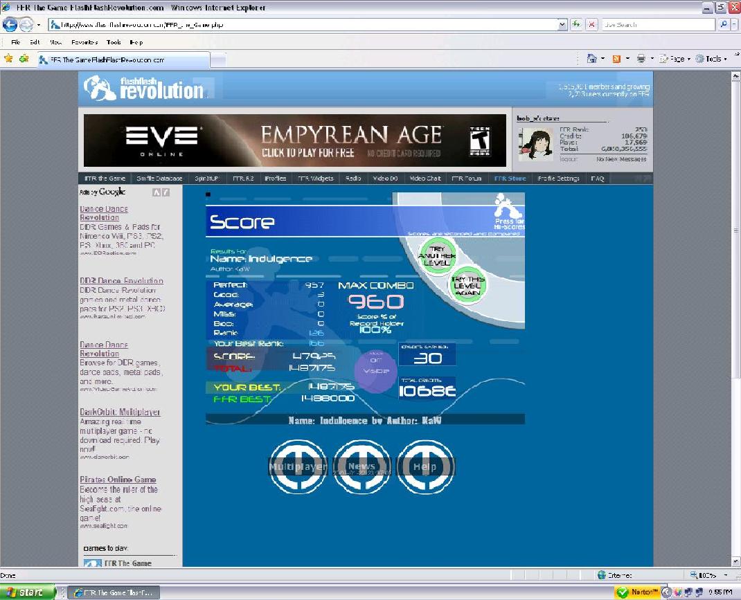Viewport: 741px width, 600px height.
Task: Open the Home icon in command bar
Action: tap(591, 59)
